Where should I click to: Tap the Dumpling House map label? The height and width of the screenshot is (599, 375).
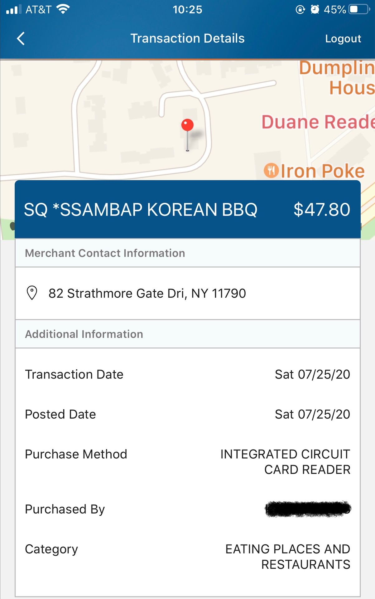pos(336,77)
